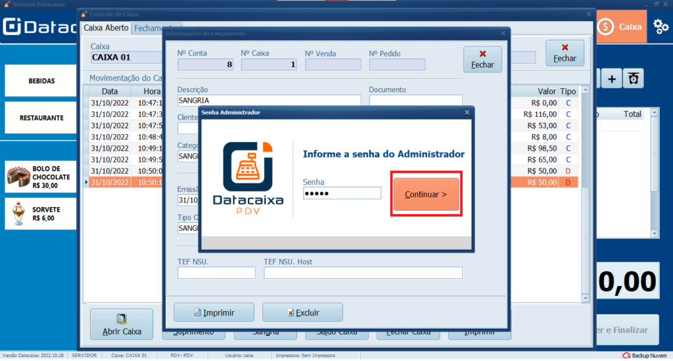Open the BEBIDAS category

click(x=41, y=81)
